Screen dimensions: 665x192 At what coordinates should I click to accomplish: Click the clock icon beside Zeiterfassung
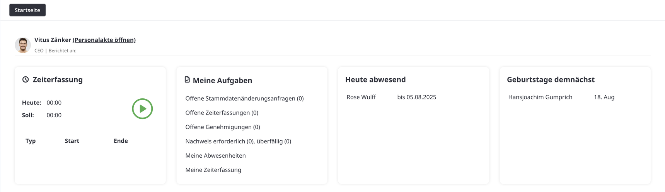[x=26, y=79]
